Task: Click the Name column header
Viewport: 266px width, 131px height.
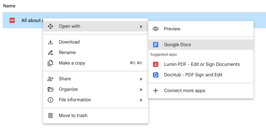Action: (9, 6)
